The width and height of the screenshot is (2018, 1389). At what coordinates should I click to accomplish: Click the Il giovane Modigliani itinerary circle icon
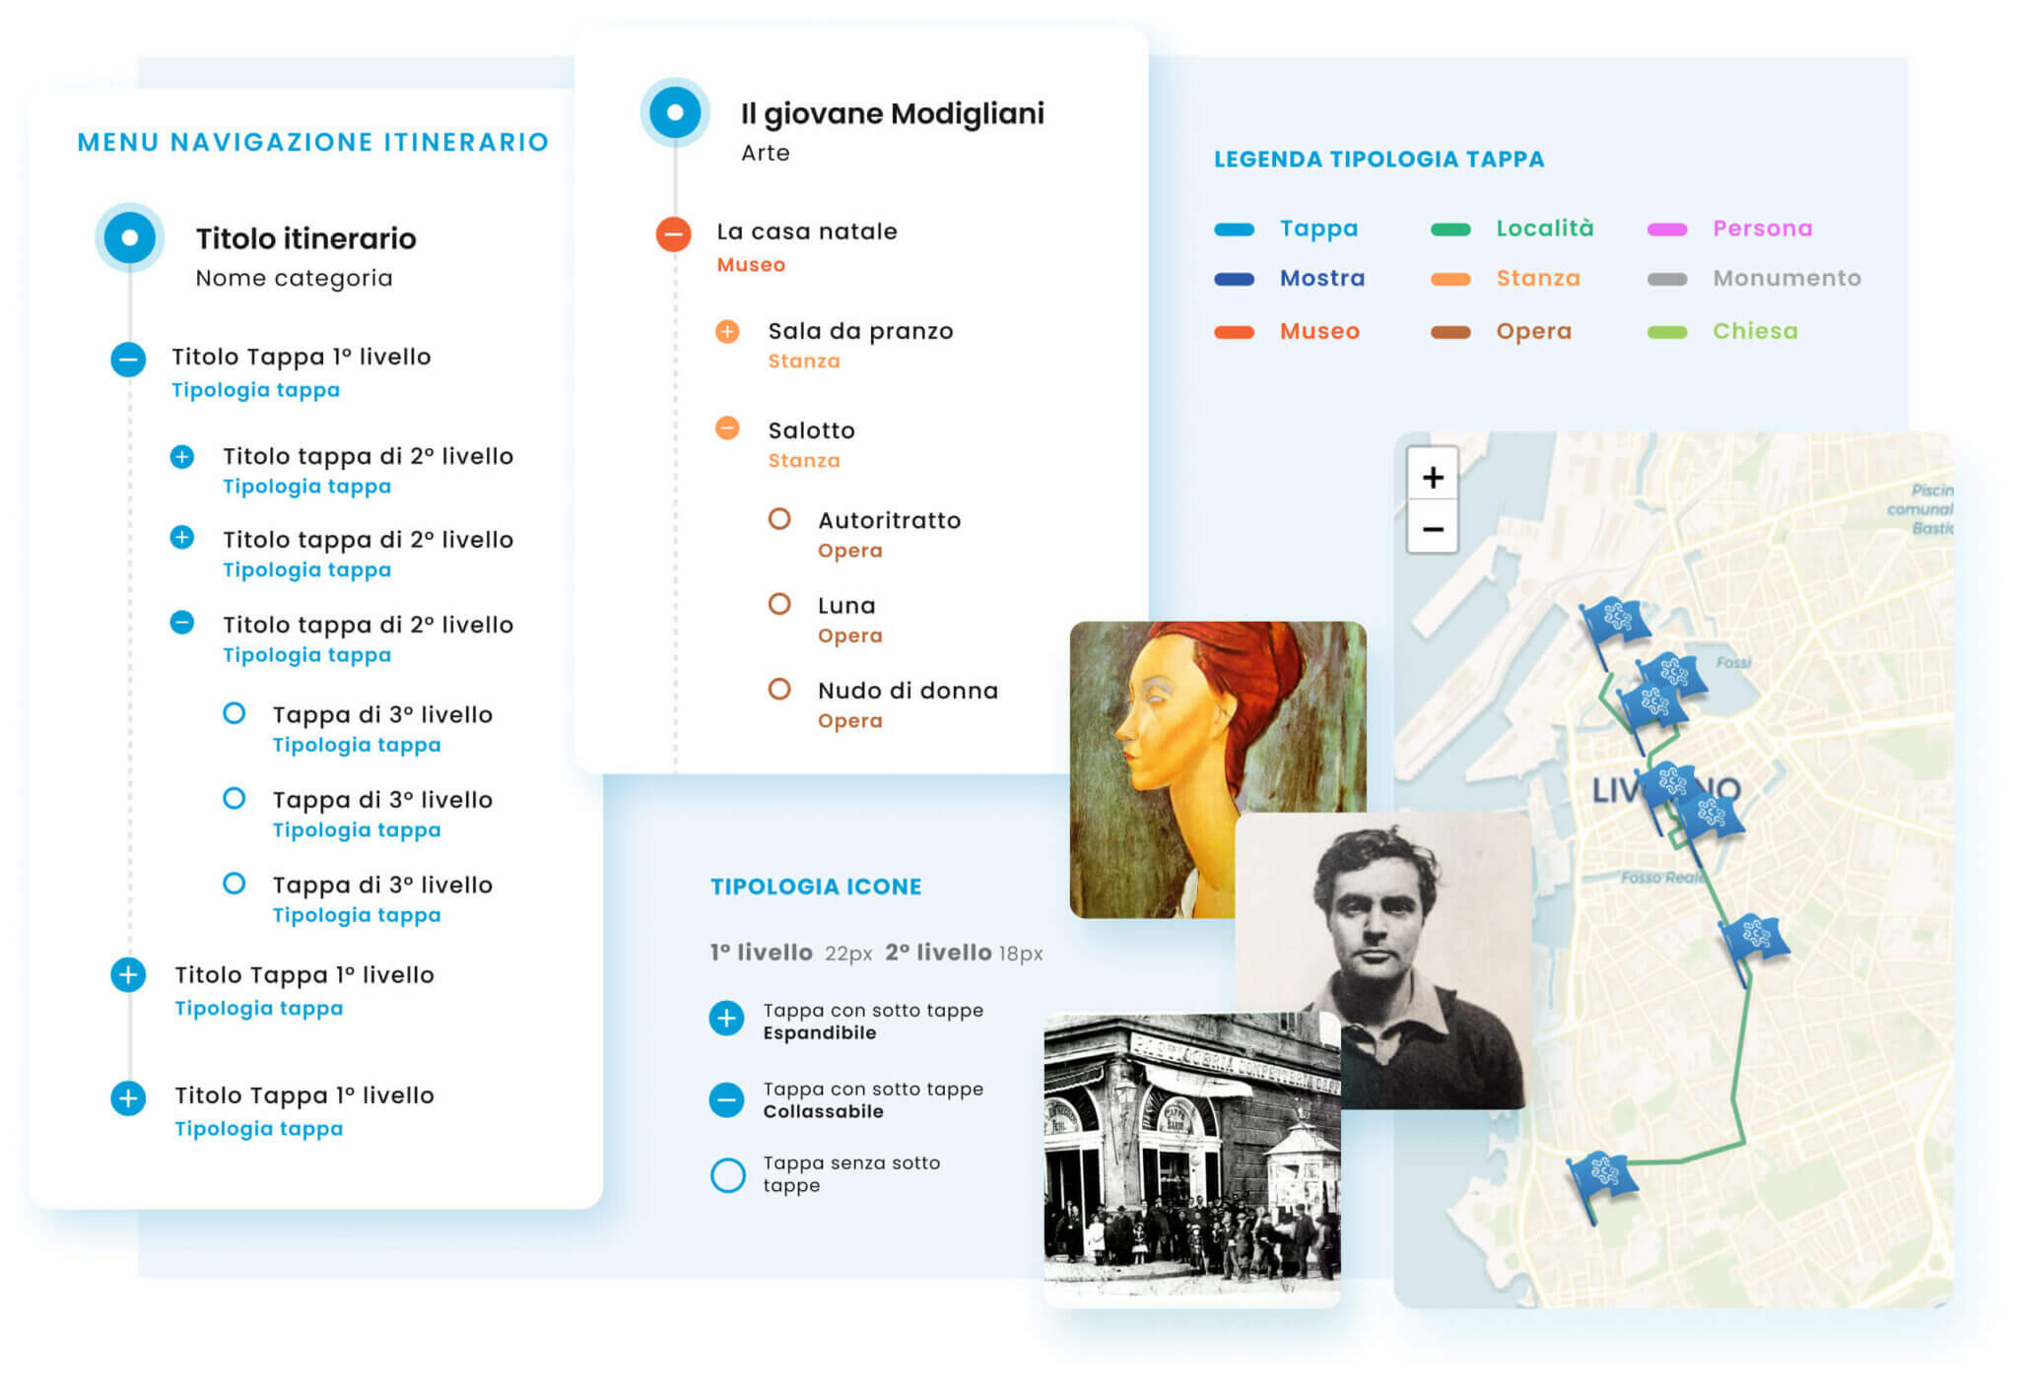(675, 112)
